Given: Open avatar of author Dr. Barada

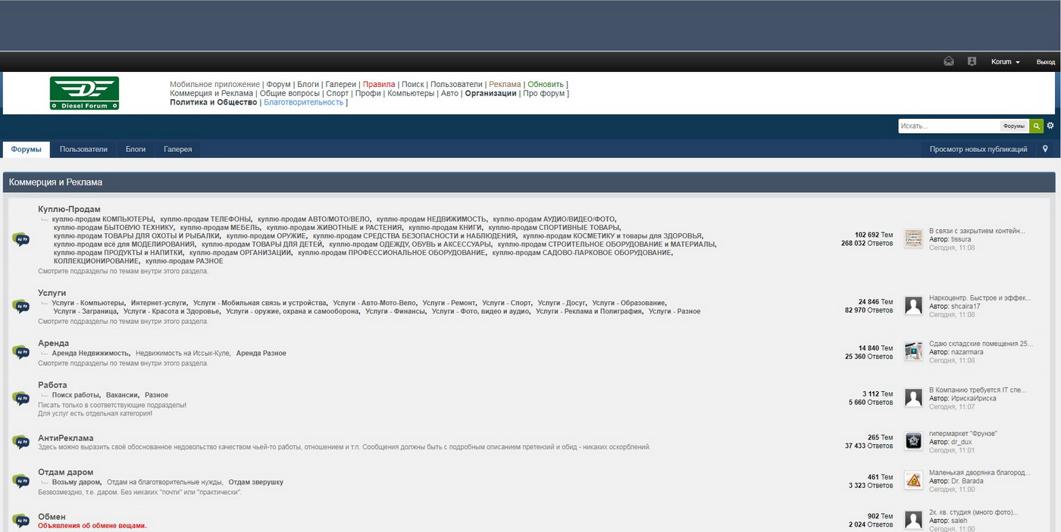Looking at the screenshot, I should coord(914,481).
